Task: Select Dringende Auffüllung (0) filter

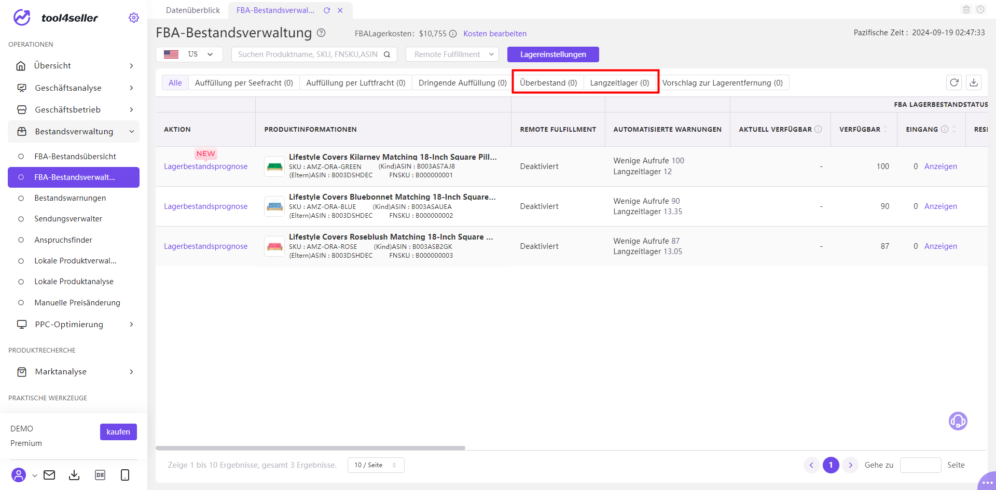Action: coord(463,83)
